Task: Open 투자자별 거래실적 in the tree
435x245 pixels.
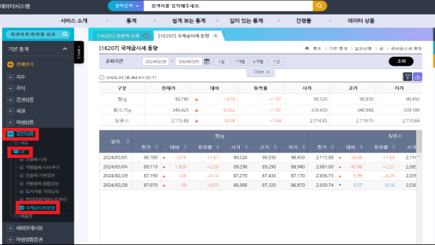Action: tap(42, 191)
